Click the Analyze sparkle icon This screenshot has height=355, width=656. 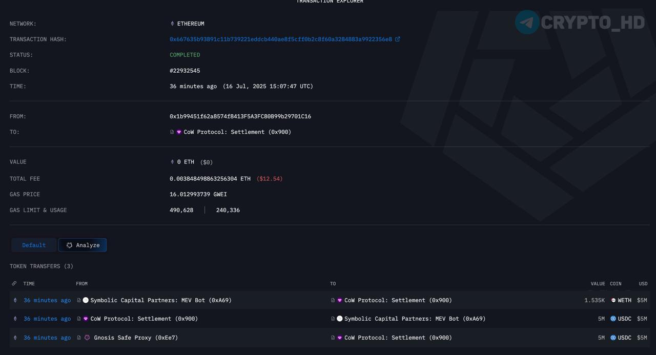(x=70, y=245)
